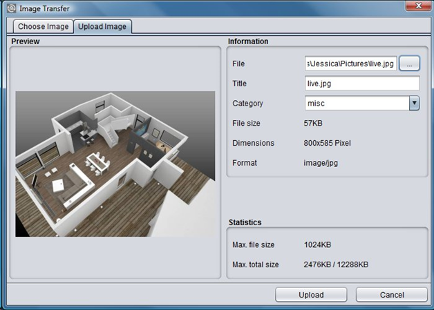Click the house floor plan preview image
Image resolution: width=434 pixels, height=310 pixels.
115,164
